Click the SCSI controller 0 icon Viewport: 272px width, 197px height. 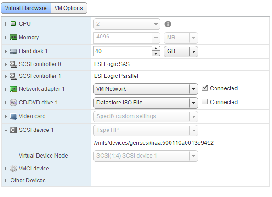[x=13, y=64]
